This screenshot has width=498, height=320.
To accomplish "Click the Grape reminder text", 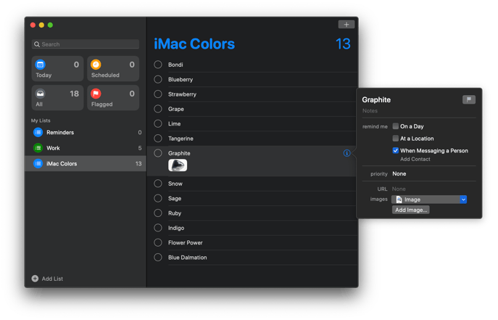I will [x=176, y=109].
